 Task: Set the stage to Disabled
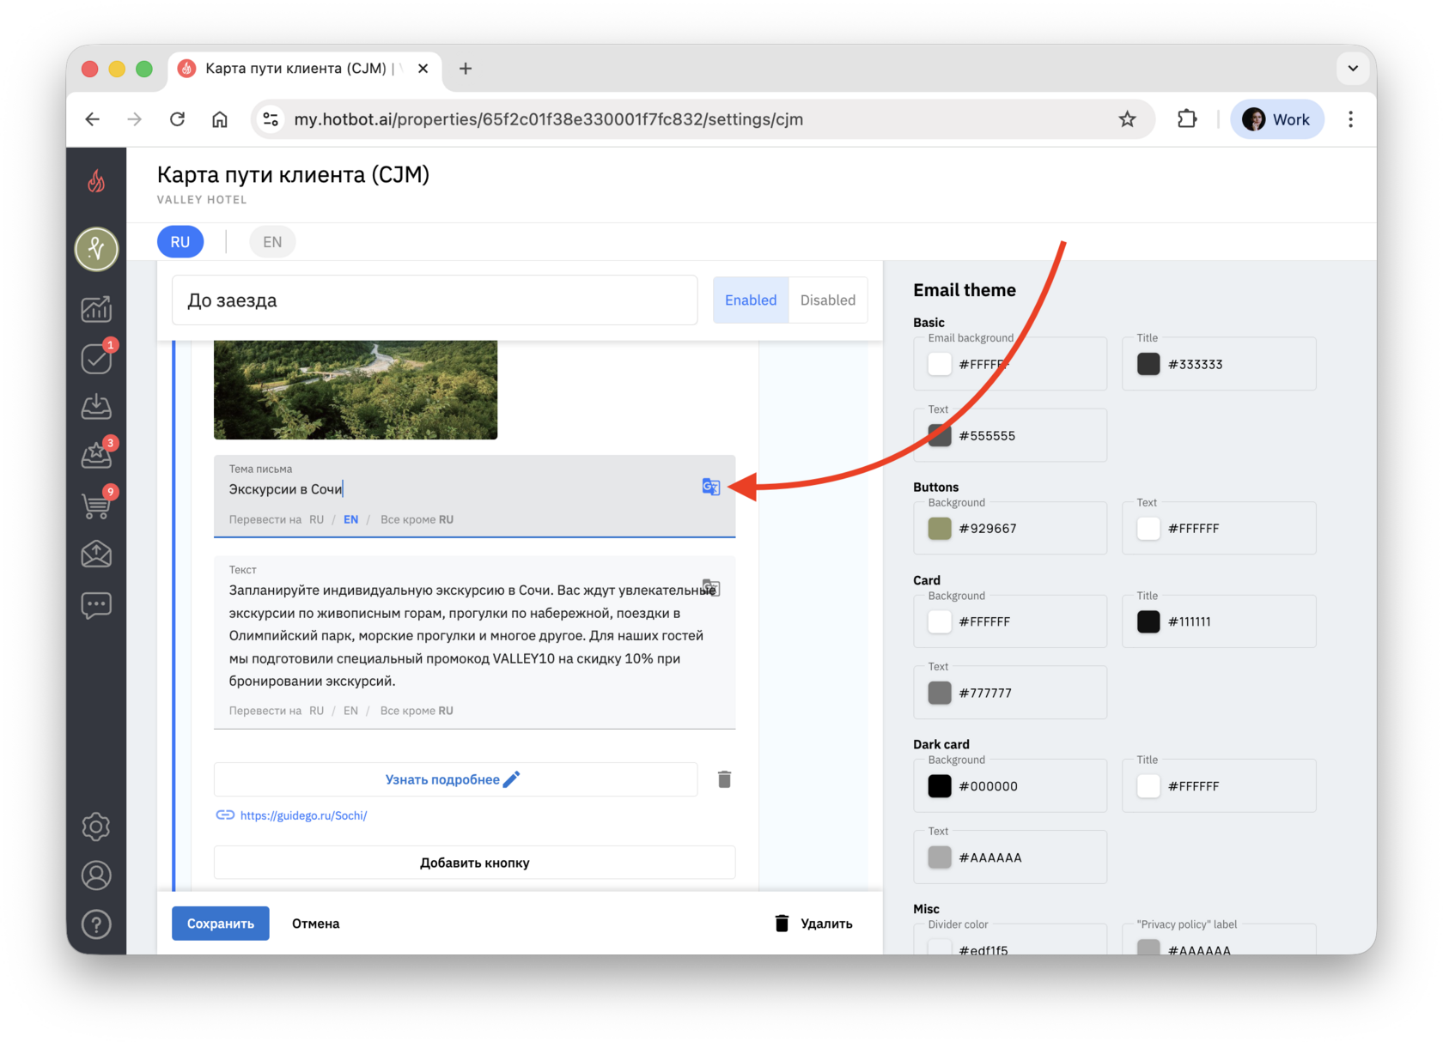tap(828, 300)
